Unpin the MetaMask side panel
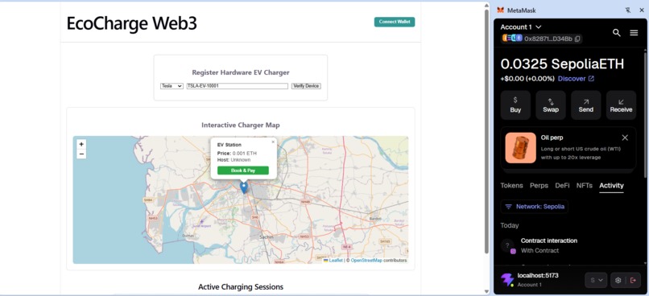Screen dimensions: 649x296 [628, 10]
